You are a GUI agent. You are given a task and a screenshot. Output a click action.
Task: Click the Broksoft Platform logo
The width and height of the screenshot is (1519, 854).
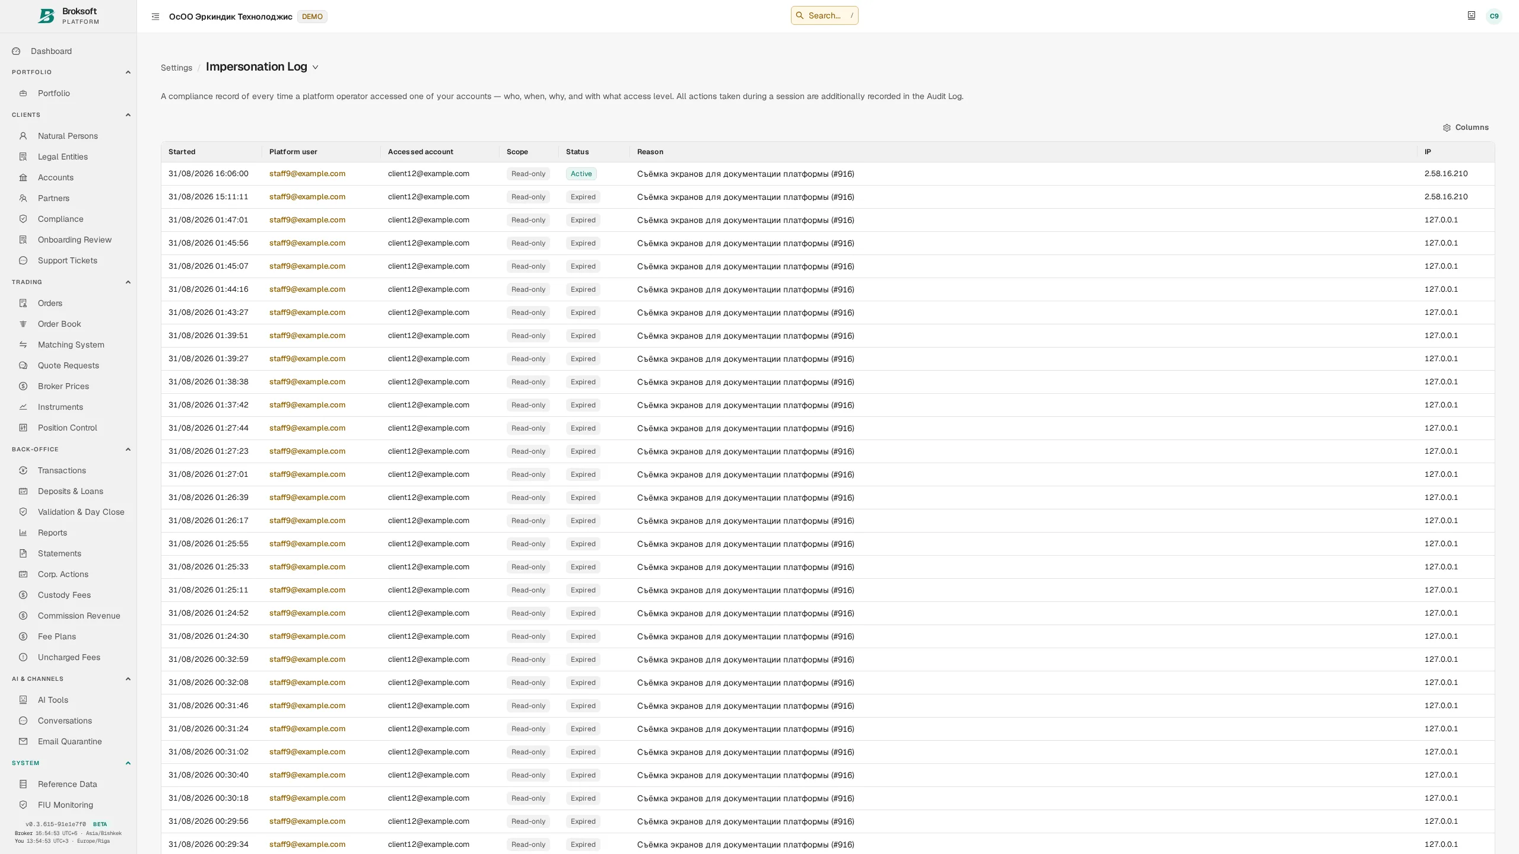click(x=68, y=16)
